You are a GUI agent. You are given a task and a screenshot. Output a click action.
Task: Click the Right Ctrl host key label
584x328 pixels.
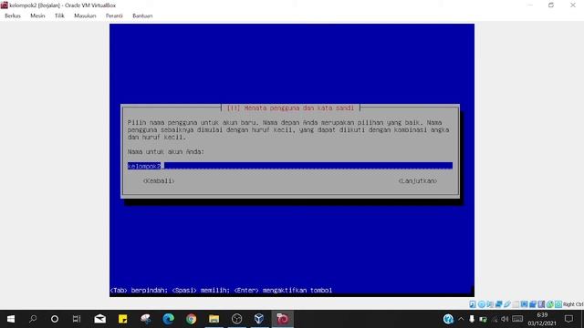[x=573, y=304]
